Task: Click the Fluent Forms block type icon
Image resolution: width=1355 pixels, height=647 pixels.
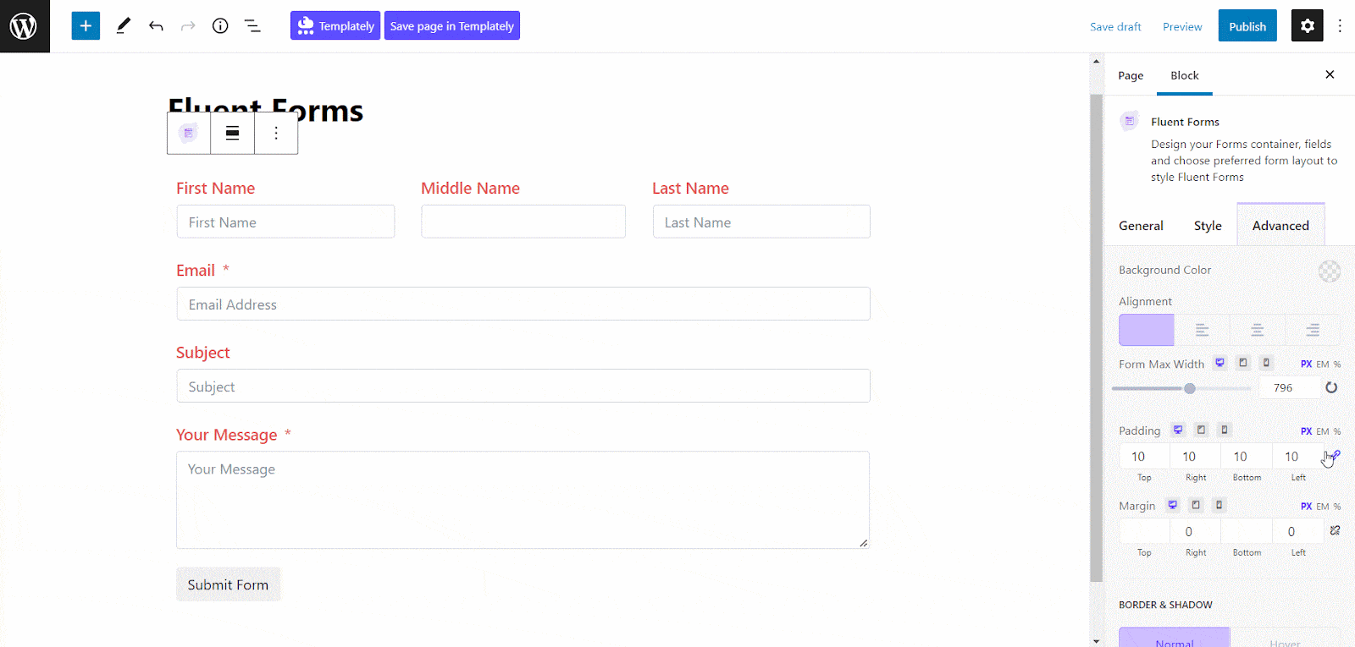Action: 189,133
